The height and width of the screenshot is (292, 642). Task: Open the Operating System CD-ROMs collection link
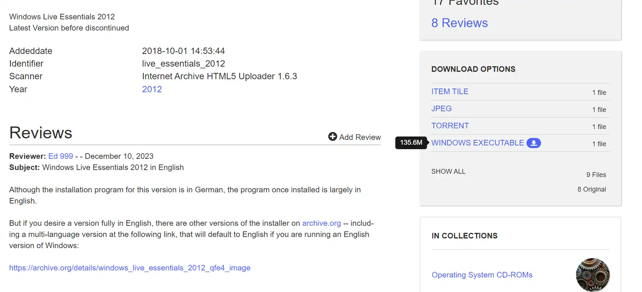[x=482, y=275]
